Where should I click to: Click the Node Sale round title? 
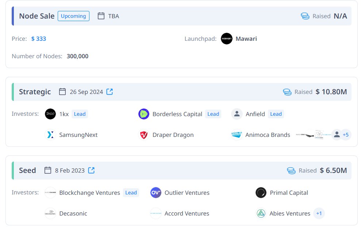tap(37, 16)
